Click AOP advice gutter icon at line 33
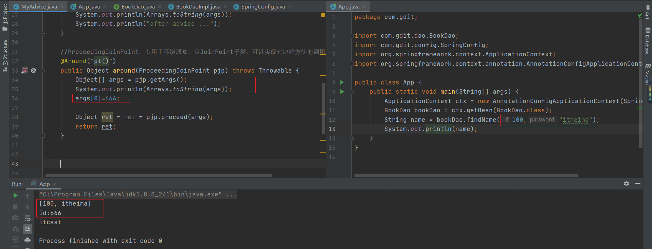Screen dimensions: 652x249 tap(25, 70)
